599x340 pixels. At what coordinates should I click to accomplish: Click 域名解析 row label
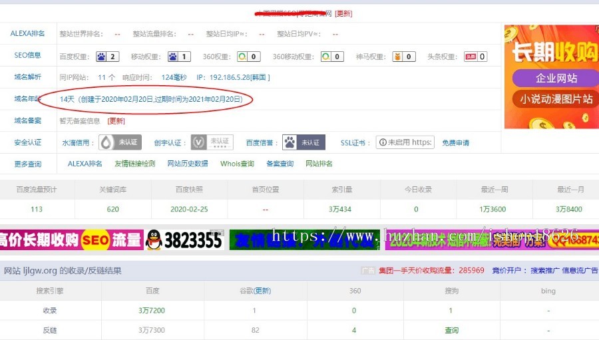[27, 77]
